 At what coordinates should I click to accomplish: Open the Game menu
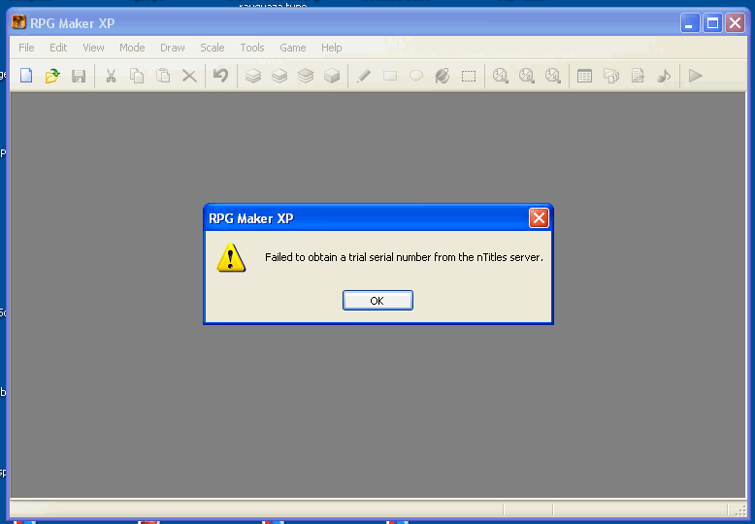[293, 48]
